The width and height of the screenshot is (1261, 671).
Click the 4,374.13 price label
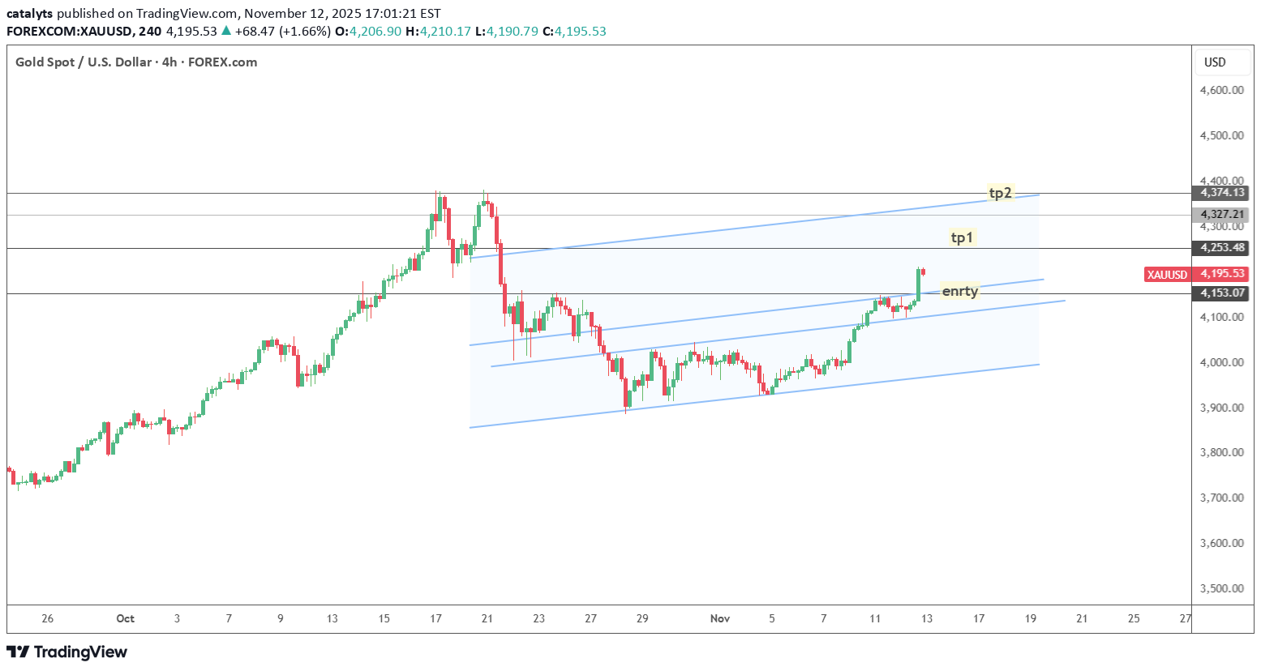point(1221,193)
